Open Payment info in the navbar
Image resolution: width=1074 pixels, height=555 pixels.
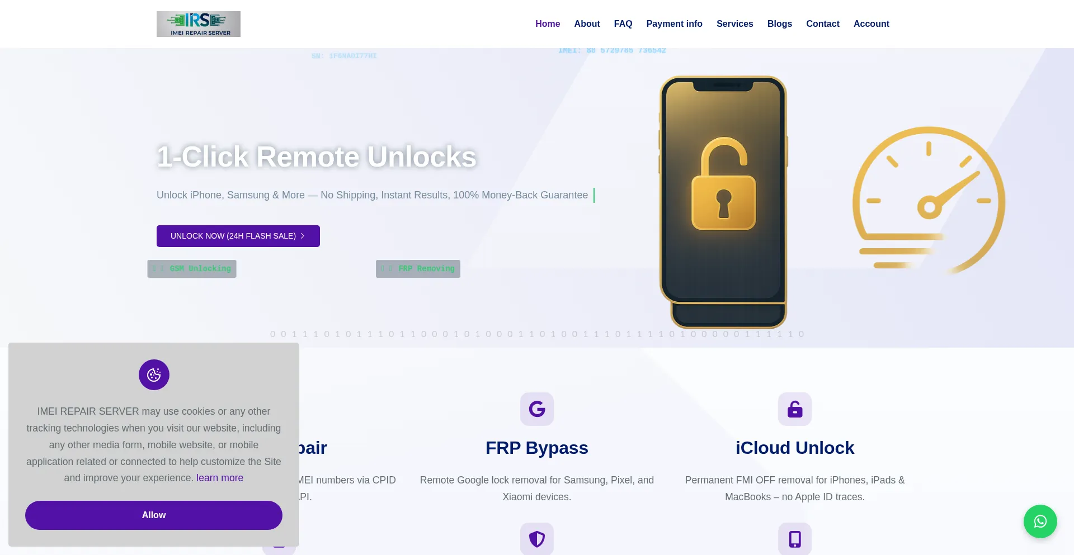674,24
